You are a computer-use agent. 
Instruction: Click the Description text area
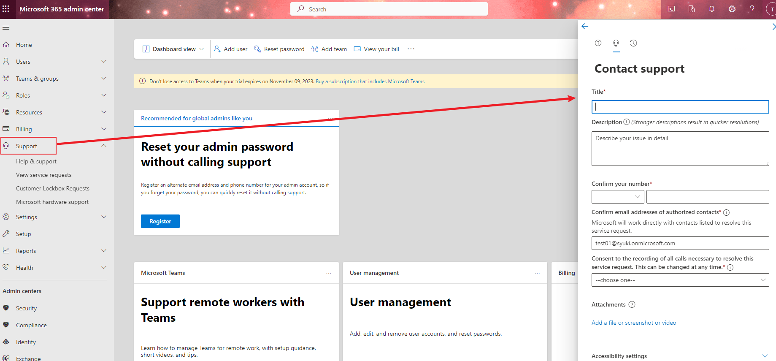click(680, 149)
